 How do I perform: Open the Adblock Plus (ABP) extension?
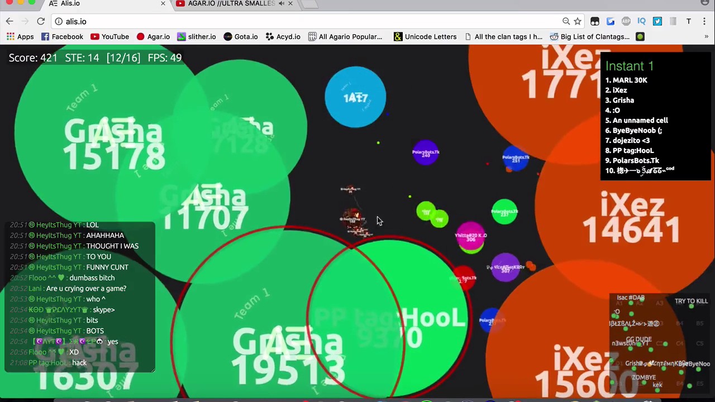tap(626, 21)
